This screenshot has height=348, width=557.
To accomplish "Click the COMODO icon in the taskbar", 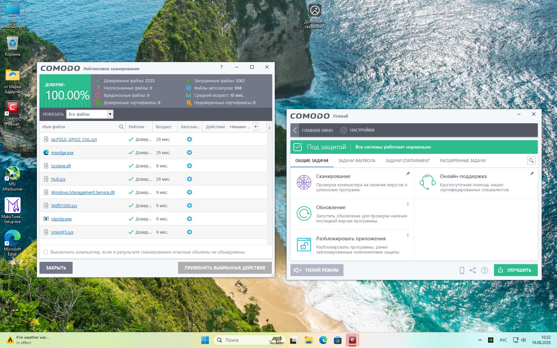I will 352,340.
